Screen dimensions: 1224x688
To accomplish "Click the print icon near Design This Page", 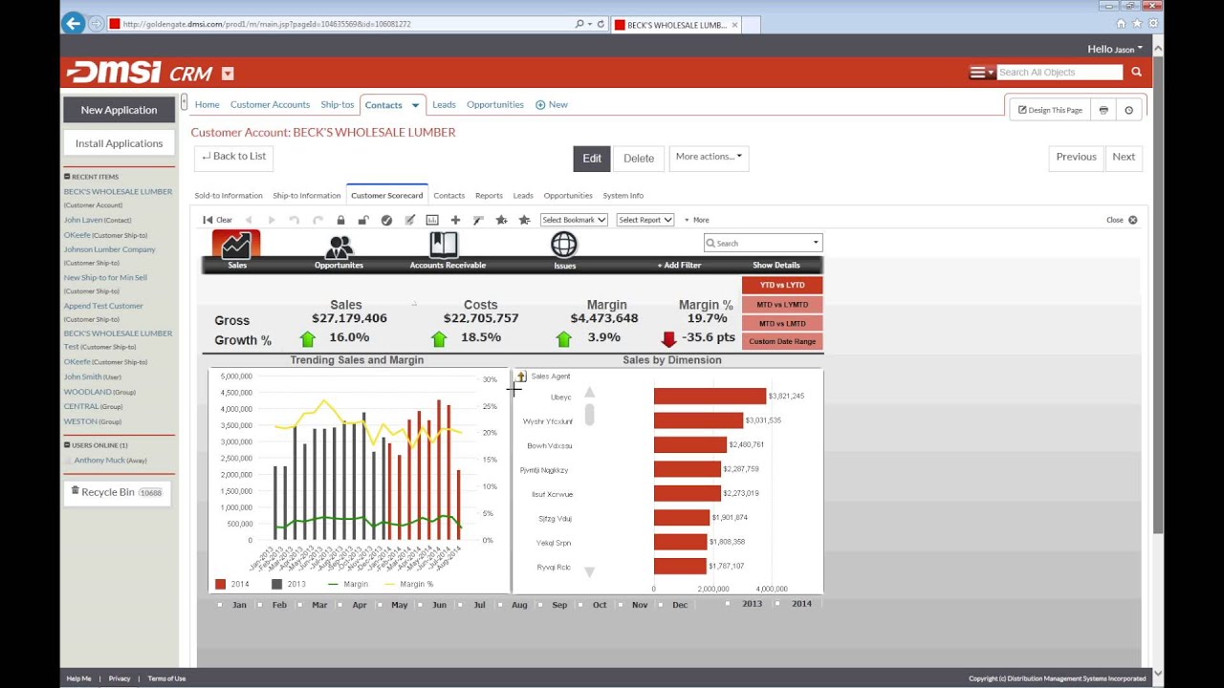I will coord(1104,110).
